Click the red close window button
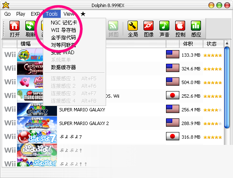Image resolution: width=233 pixels, height=178 pixels. pos(227,5)
